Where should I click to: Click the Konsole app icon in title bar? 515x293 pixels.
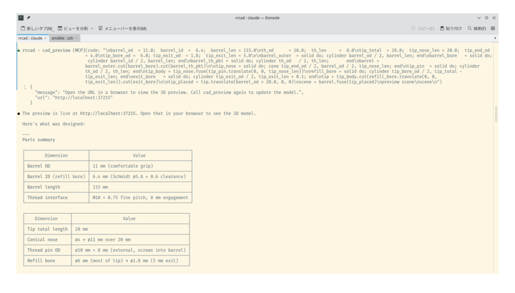(21, 18)
